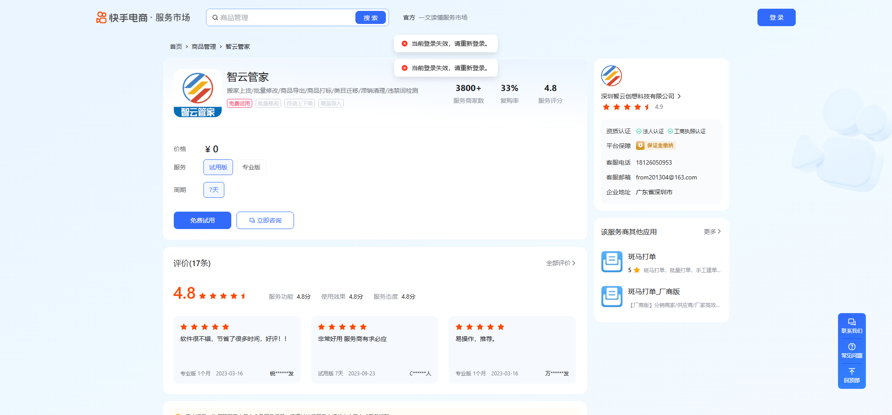Click the 3800+ 服务商家数 stat
Screen dimensions: 892x415
(x=469, y=94)
